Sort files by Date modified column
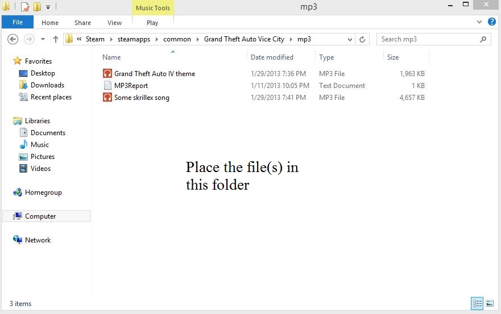Image resolution: width=501 pixels, height=314 pixels. (272, 57)
